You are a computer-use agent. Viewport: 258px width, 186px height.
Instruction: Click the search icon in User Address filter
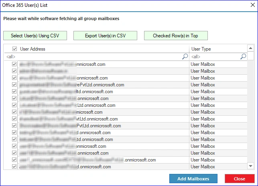click(x=185, y=57)
